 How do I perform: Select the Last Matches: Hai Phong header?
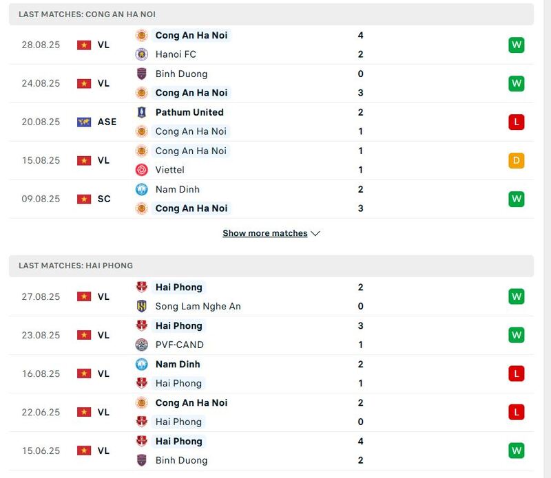(76, 265)
